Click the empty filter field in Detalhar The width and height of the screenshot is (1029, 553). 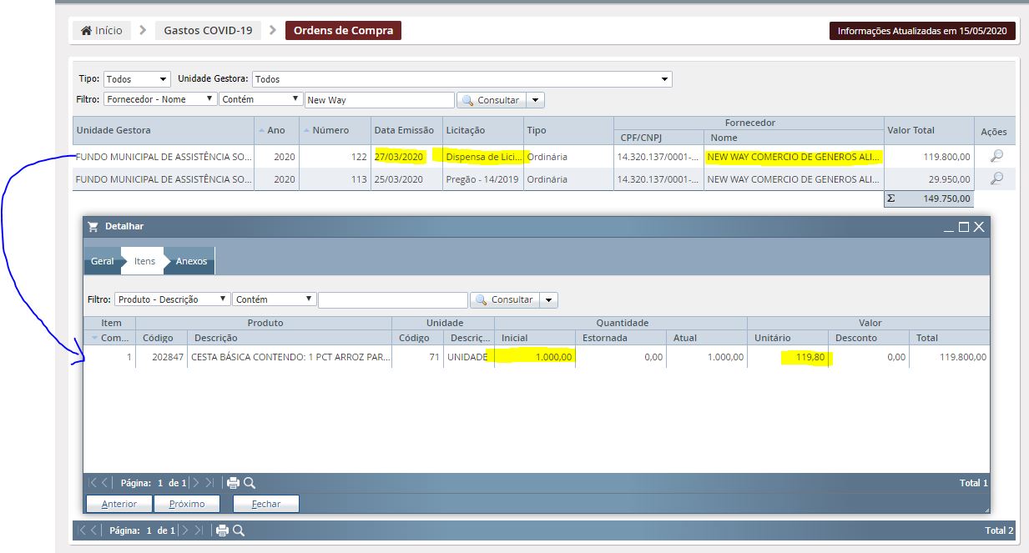click(393, 300)
